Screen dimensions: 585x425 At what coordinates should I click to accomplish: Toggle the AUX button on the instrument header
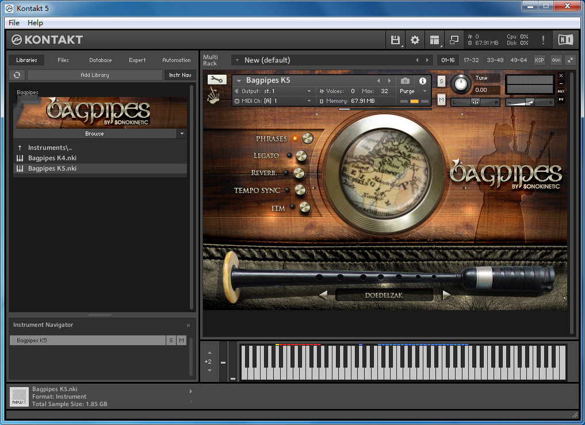pos(561,91)
